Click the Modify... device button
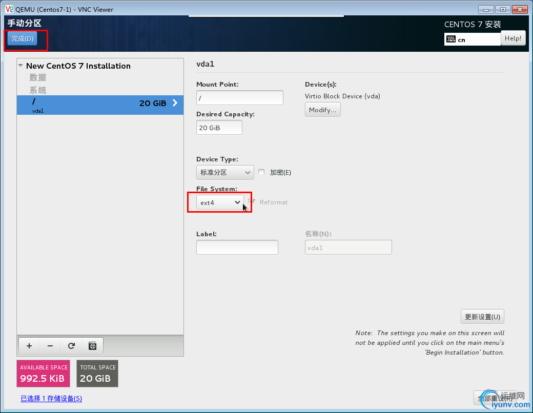The image size is (533, 413). pos(322,110)
